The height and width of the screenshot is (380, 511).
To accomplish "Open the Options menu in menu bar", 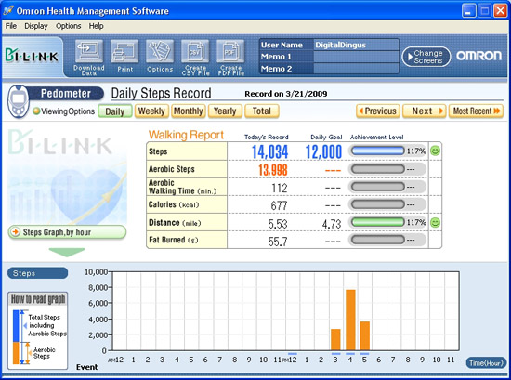I will pyautogui.click(x=68, y=26).
